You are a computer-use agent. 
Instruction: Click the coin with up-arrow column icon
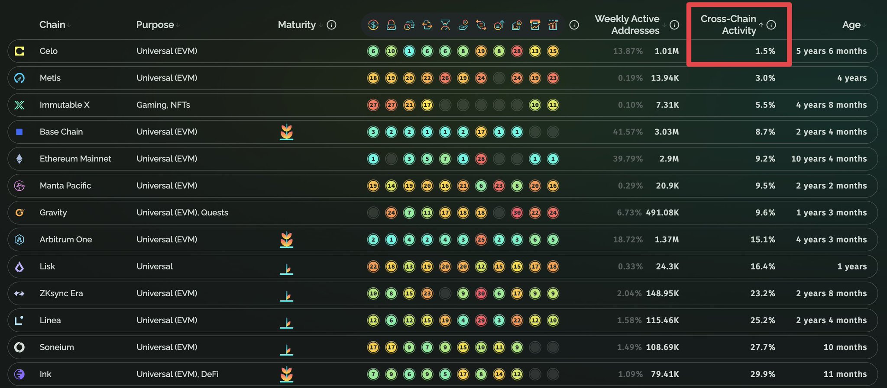(x=499, y=25)
